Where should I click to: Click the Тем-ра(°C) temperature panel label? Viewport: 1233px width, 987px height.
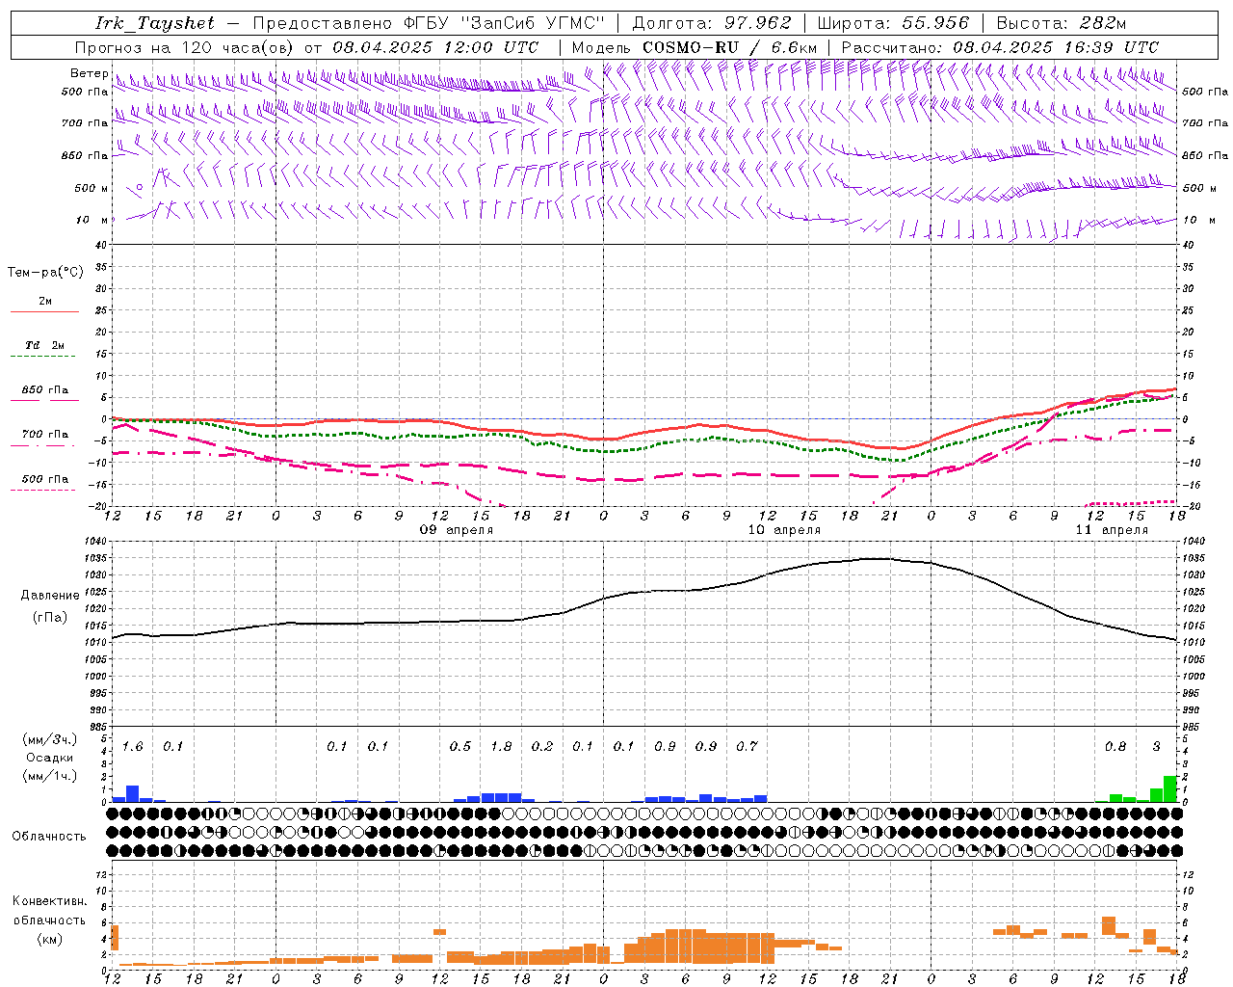point(45,273)
